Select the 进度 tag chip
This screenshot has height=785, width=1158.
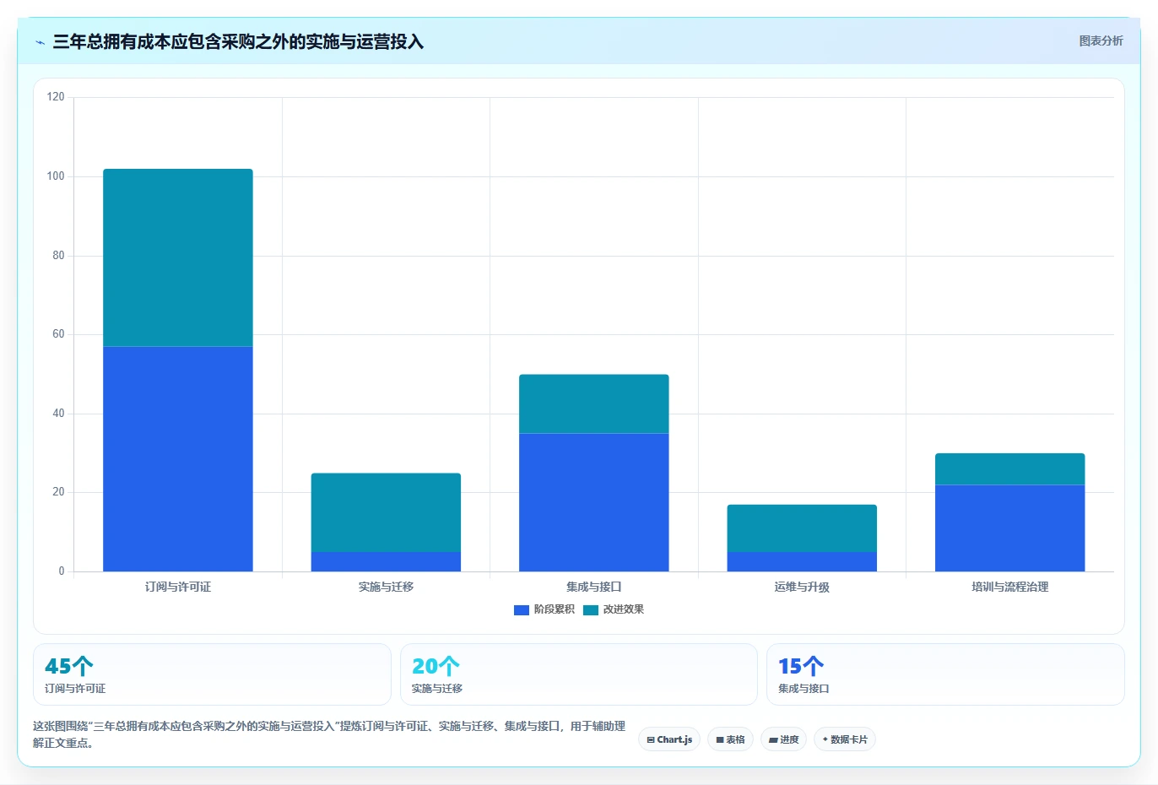click(x=783, y=739)
